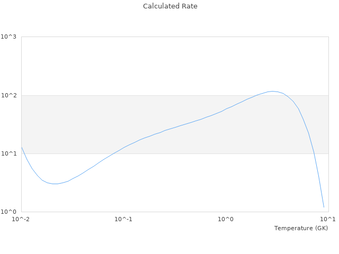339x254 pixels.
Task: Click the blue curve where it crosses 10^0 temperature
Action: coord(226,109)
